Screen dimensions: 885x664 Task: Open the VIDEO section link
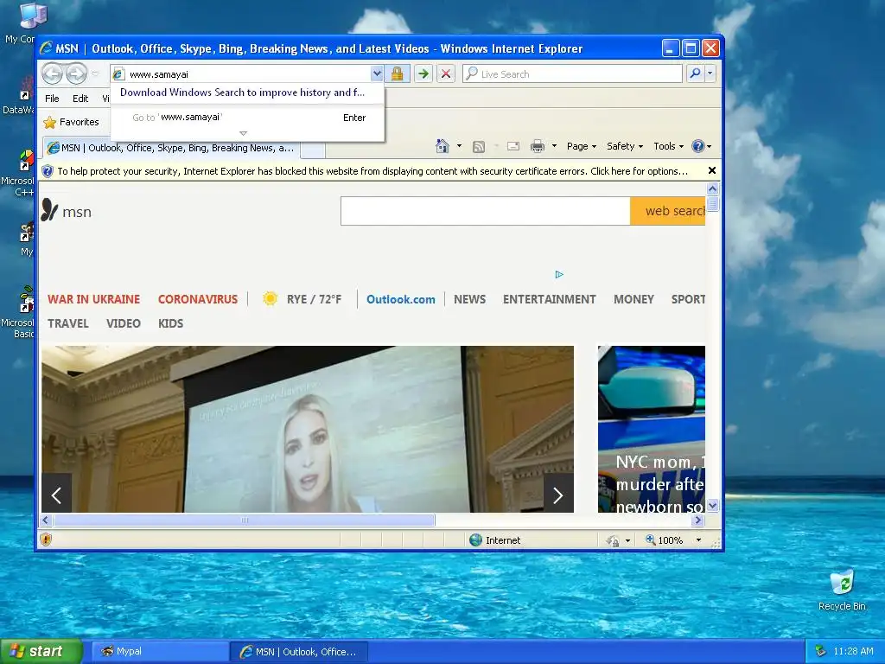click(123, 323)
